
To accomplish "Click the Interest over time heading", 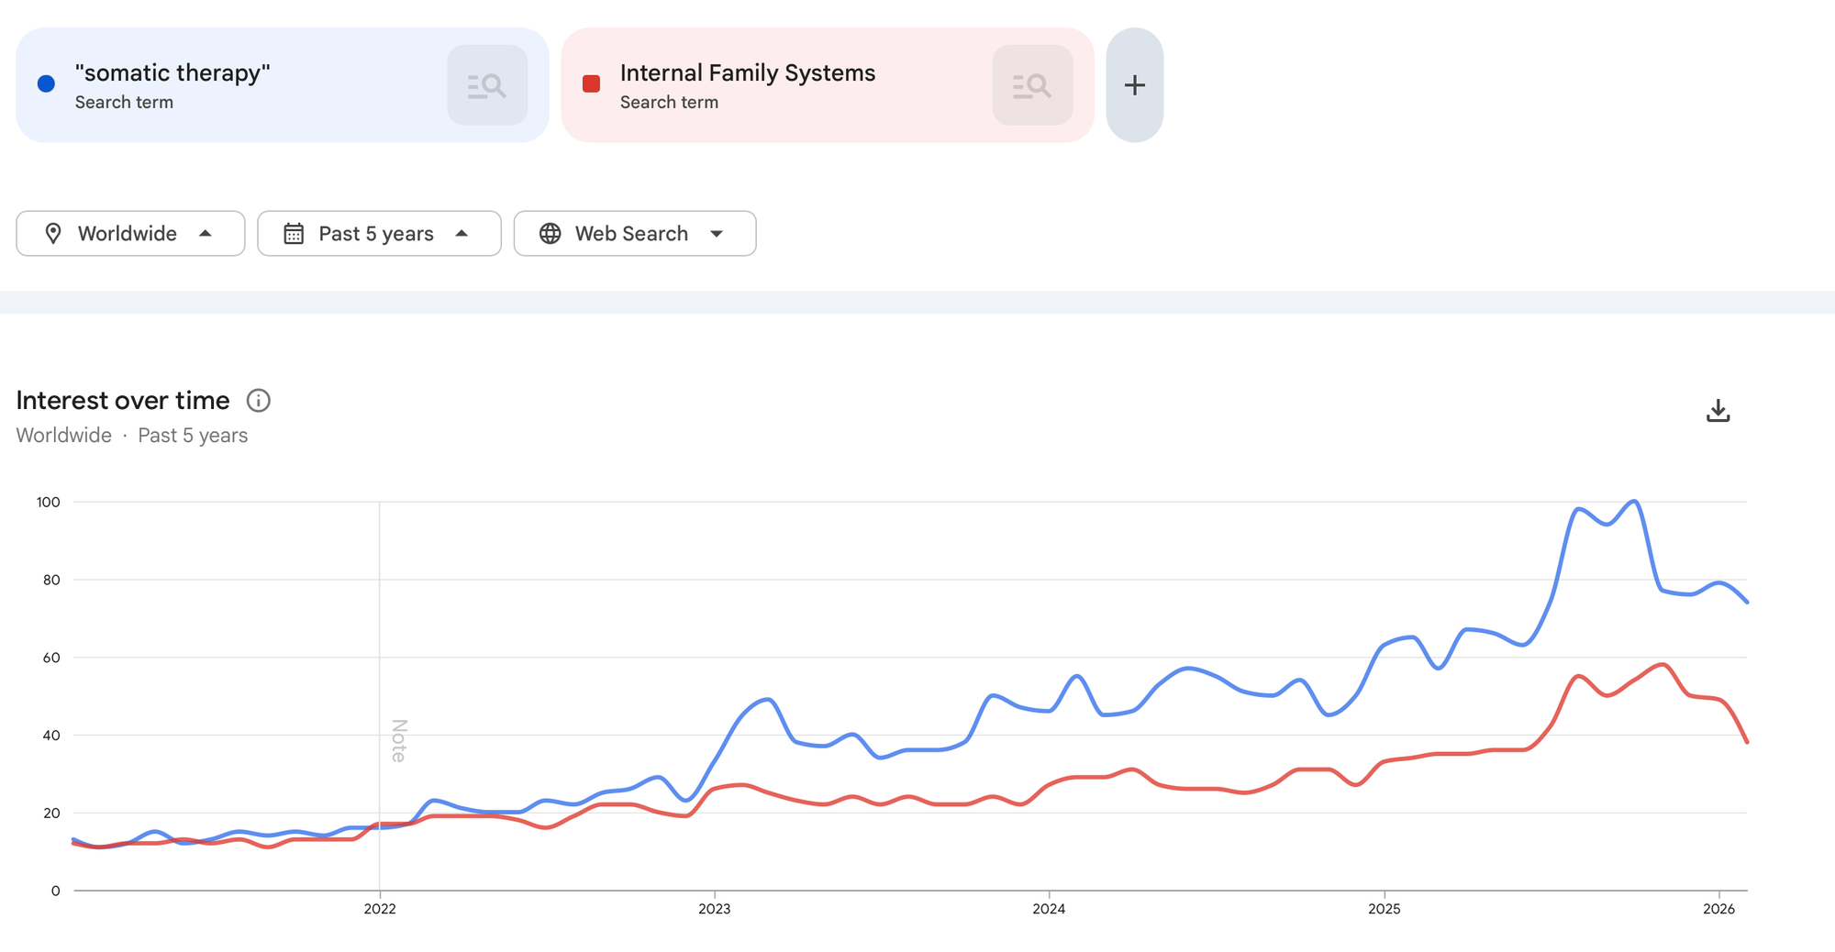I will click(x=123, y=401).
